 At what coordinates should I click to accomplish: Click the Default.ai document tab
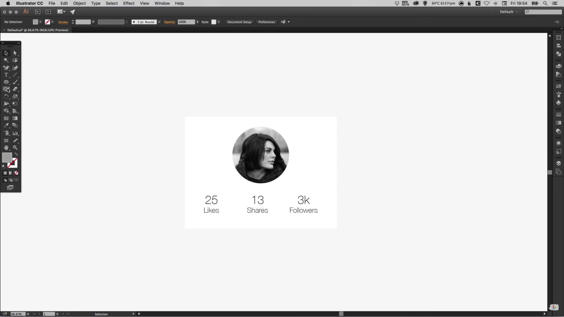pos(37,30)
